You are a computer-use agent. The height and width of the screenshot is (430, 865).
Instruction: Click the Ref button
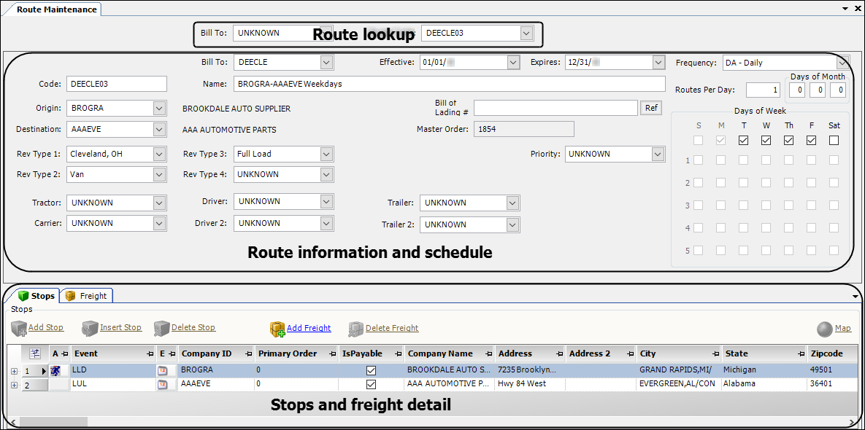(650, 109)
